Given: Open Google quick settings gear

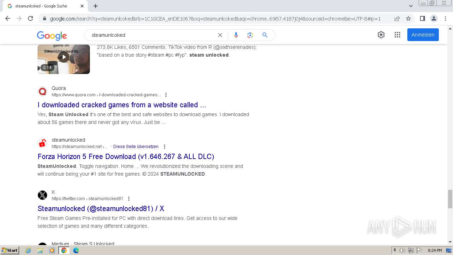Looking at the screenshot, I should pos(381,35).
